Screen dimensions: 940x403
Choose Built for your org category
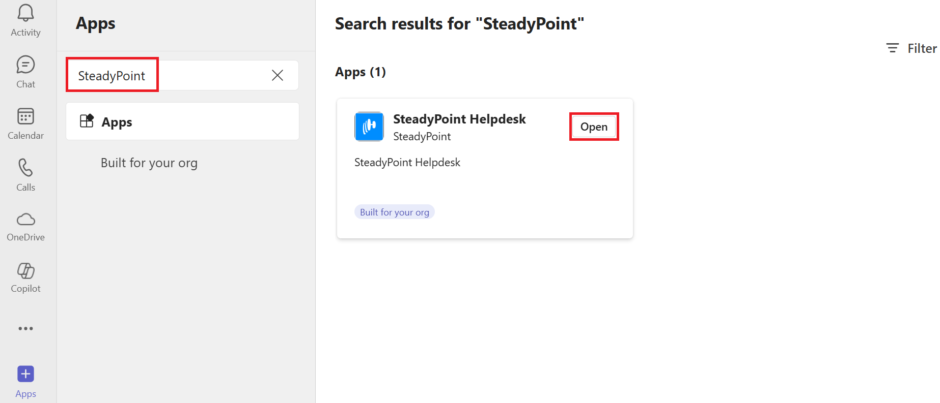point(149,163)
